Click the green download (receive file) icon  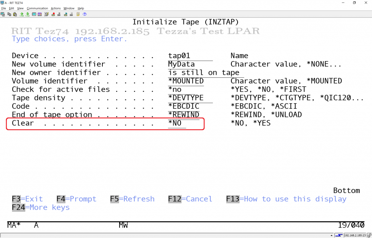click(28, 15)
